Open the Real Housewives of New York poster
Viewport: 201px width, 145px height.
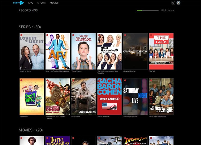(109, 52)
